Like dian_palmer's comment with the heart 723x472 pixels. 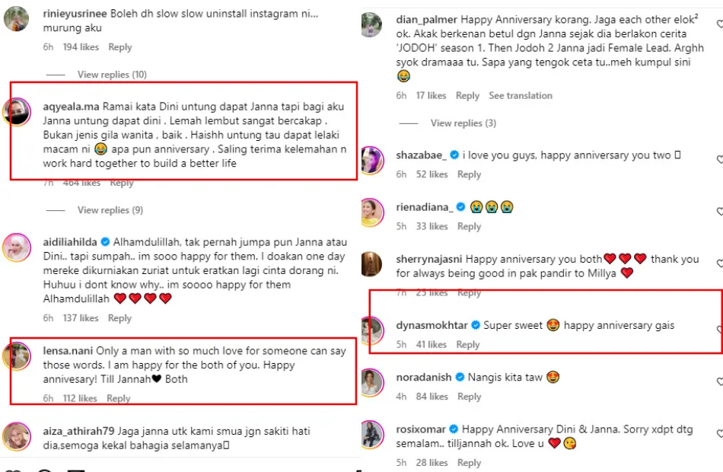click(719, 24)
